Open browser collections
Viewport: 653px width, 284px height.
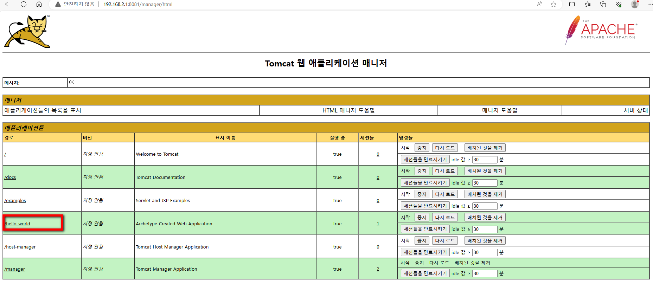click(603, 4)
